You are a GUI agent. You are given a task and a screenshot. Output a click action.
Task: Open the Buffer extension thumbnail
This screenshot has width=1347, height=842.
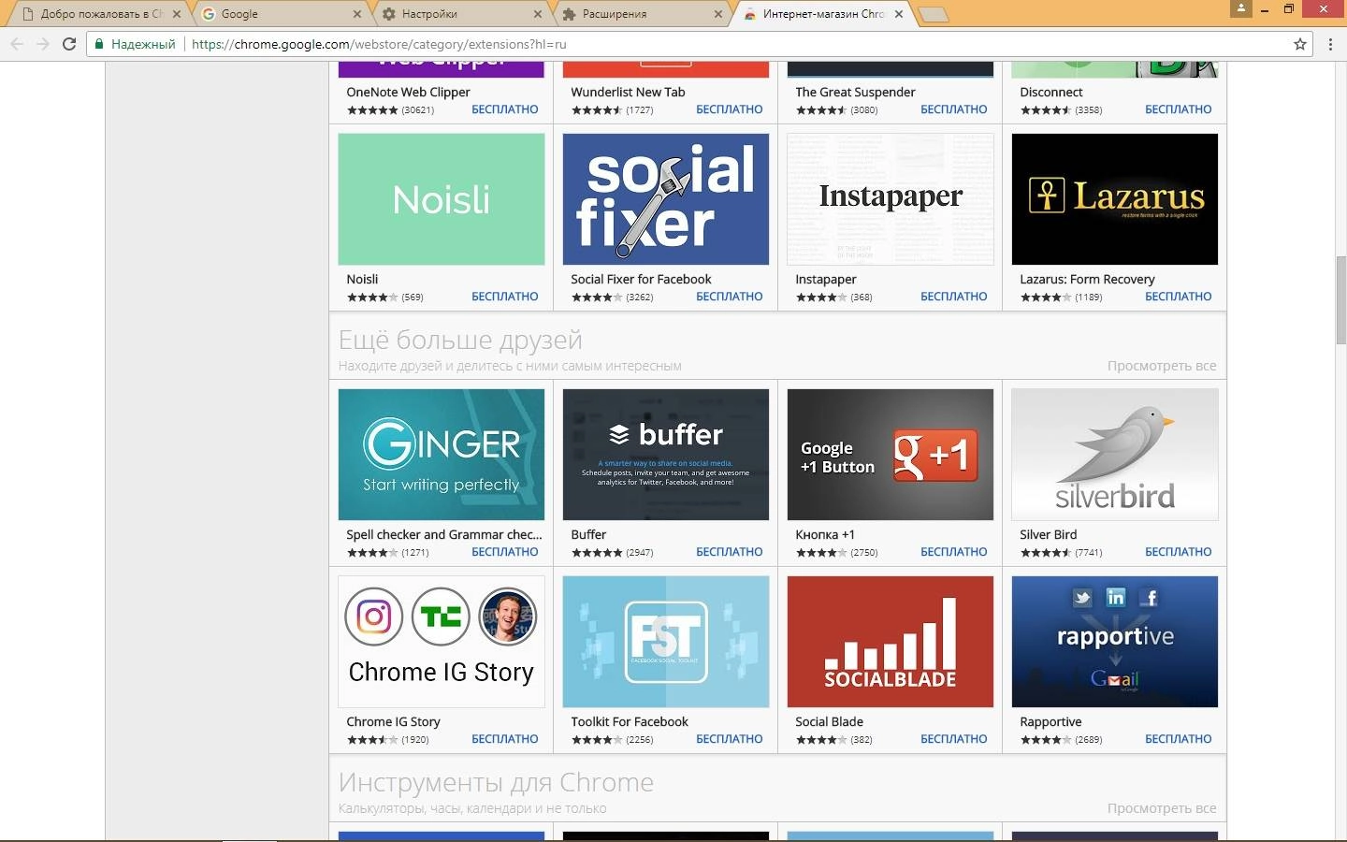[x=666, y=455]
